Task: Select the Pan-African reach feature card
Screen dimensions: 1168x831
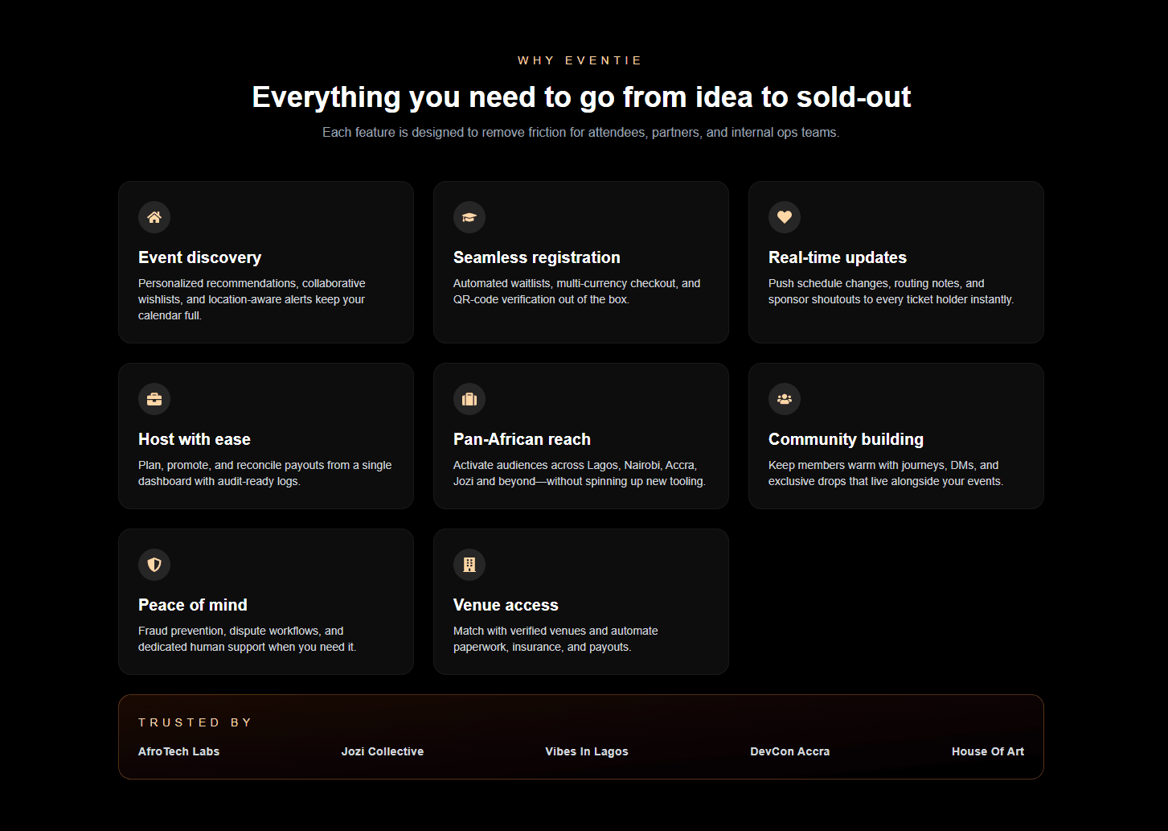Action: (580, 436)
